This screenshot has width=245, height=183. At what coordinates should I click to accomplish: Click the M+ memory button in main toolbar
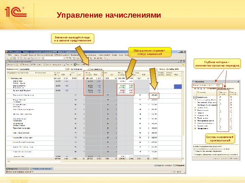(x=98, y=58)
